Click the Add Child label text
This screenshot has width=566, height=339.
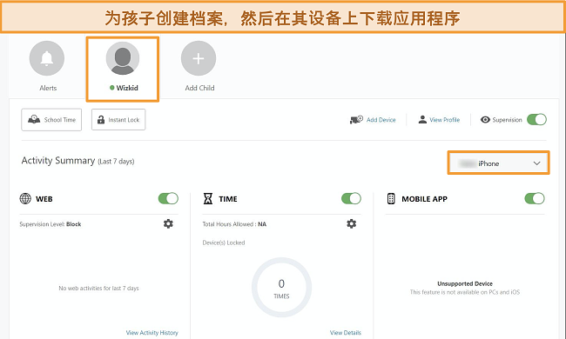pos(199,88)
